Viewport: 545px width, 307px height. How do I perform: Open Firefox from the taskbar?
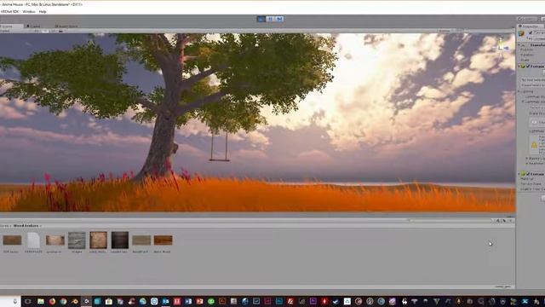[x=52, y=301]
